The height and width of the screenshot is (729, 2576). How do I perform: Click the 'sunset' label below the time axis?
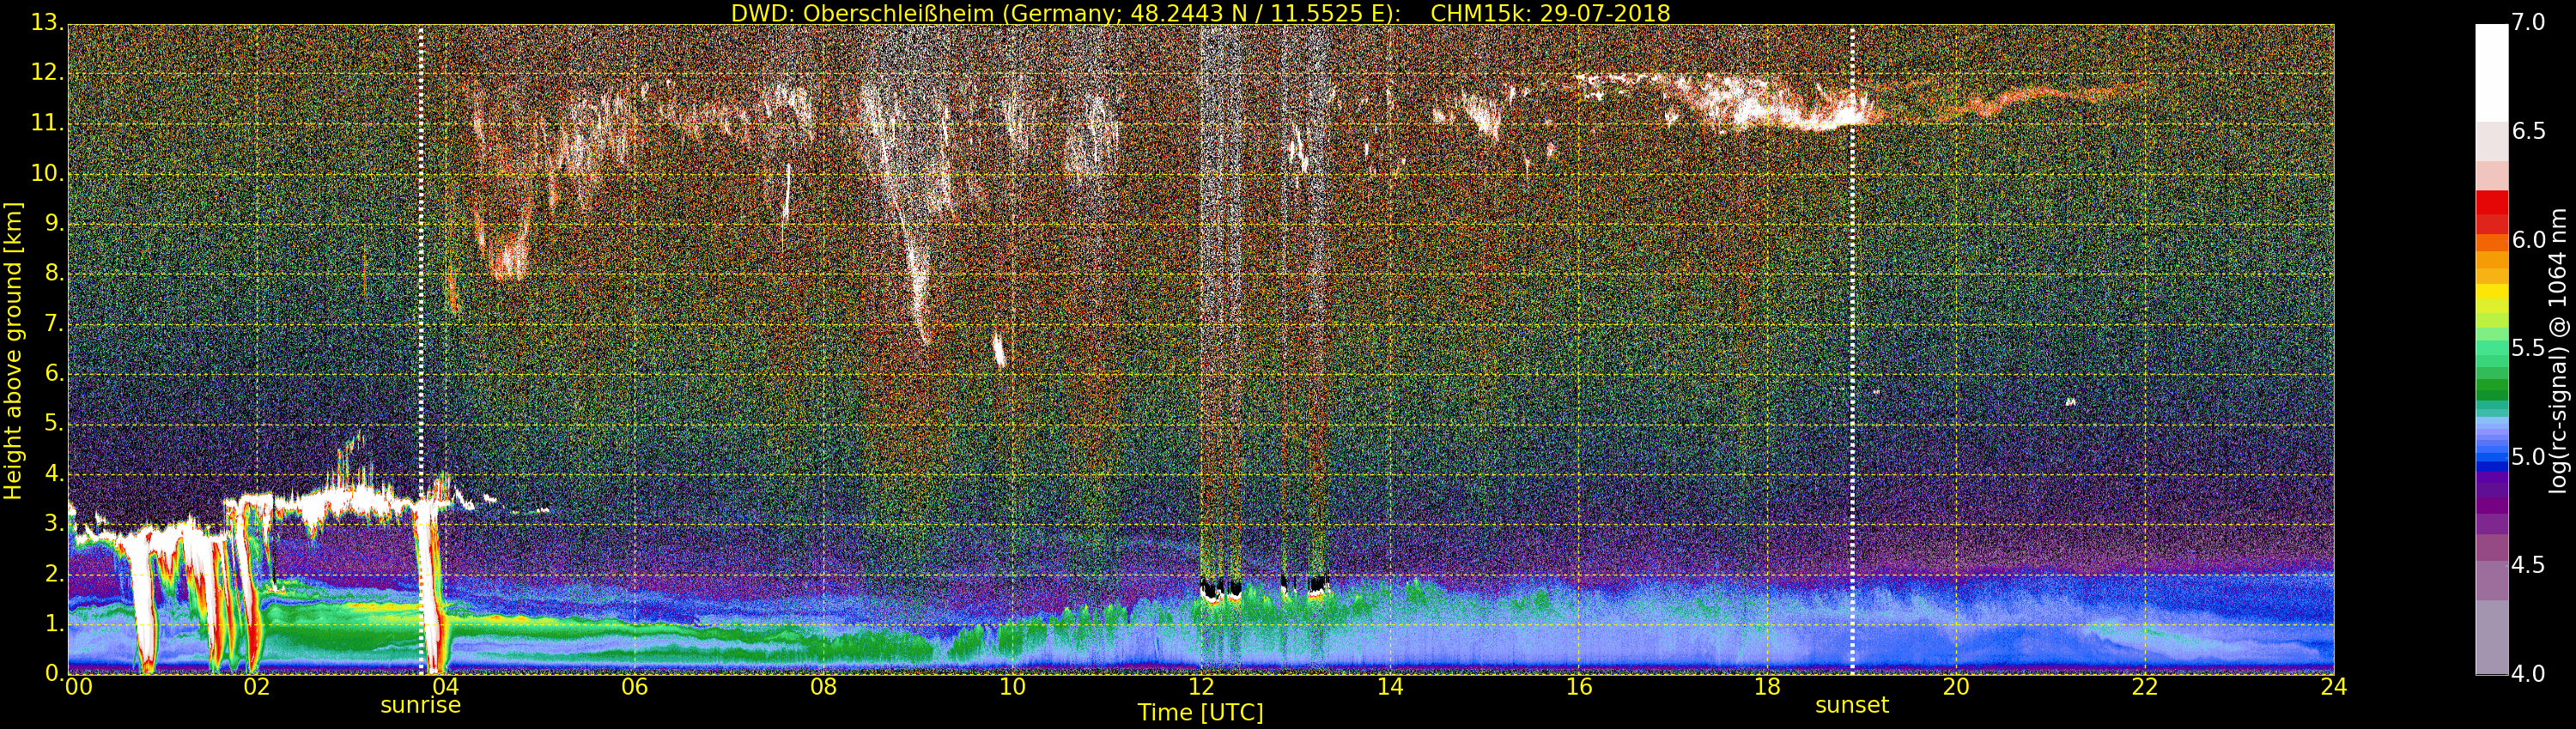tap(1852, 705)
